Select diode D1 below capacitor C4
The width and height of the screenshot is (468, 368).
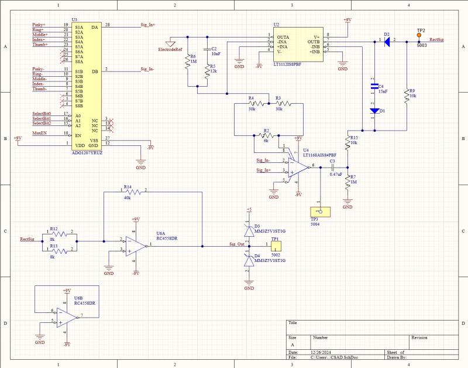click(x=374, y=110)
